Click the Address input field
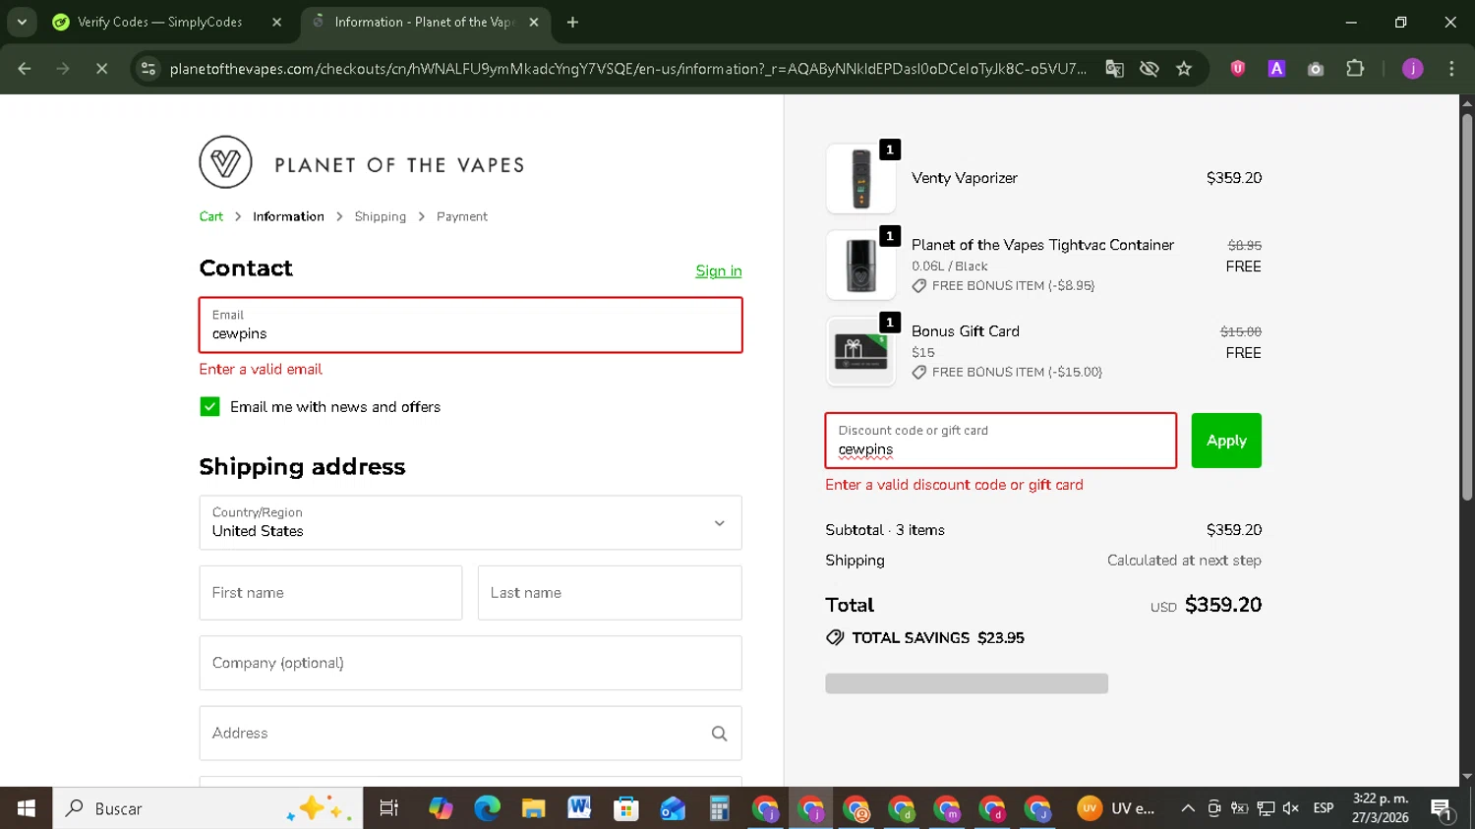1475x829 pixels. click(470, 734)
